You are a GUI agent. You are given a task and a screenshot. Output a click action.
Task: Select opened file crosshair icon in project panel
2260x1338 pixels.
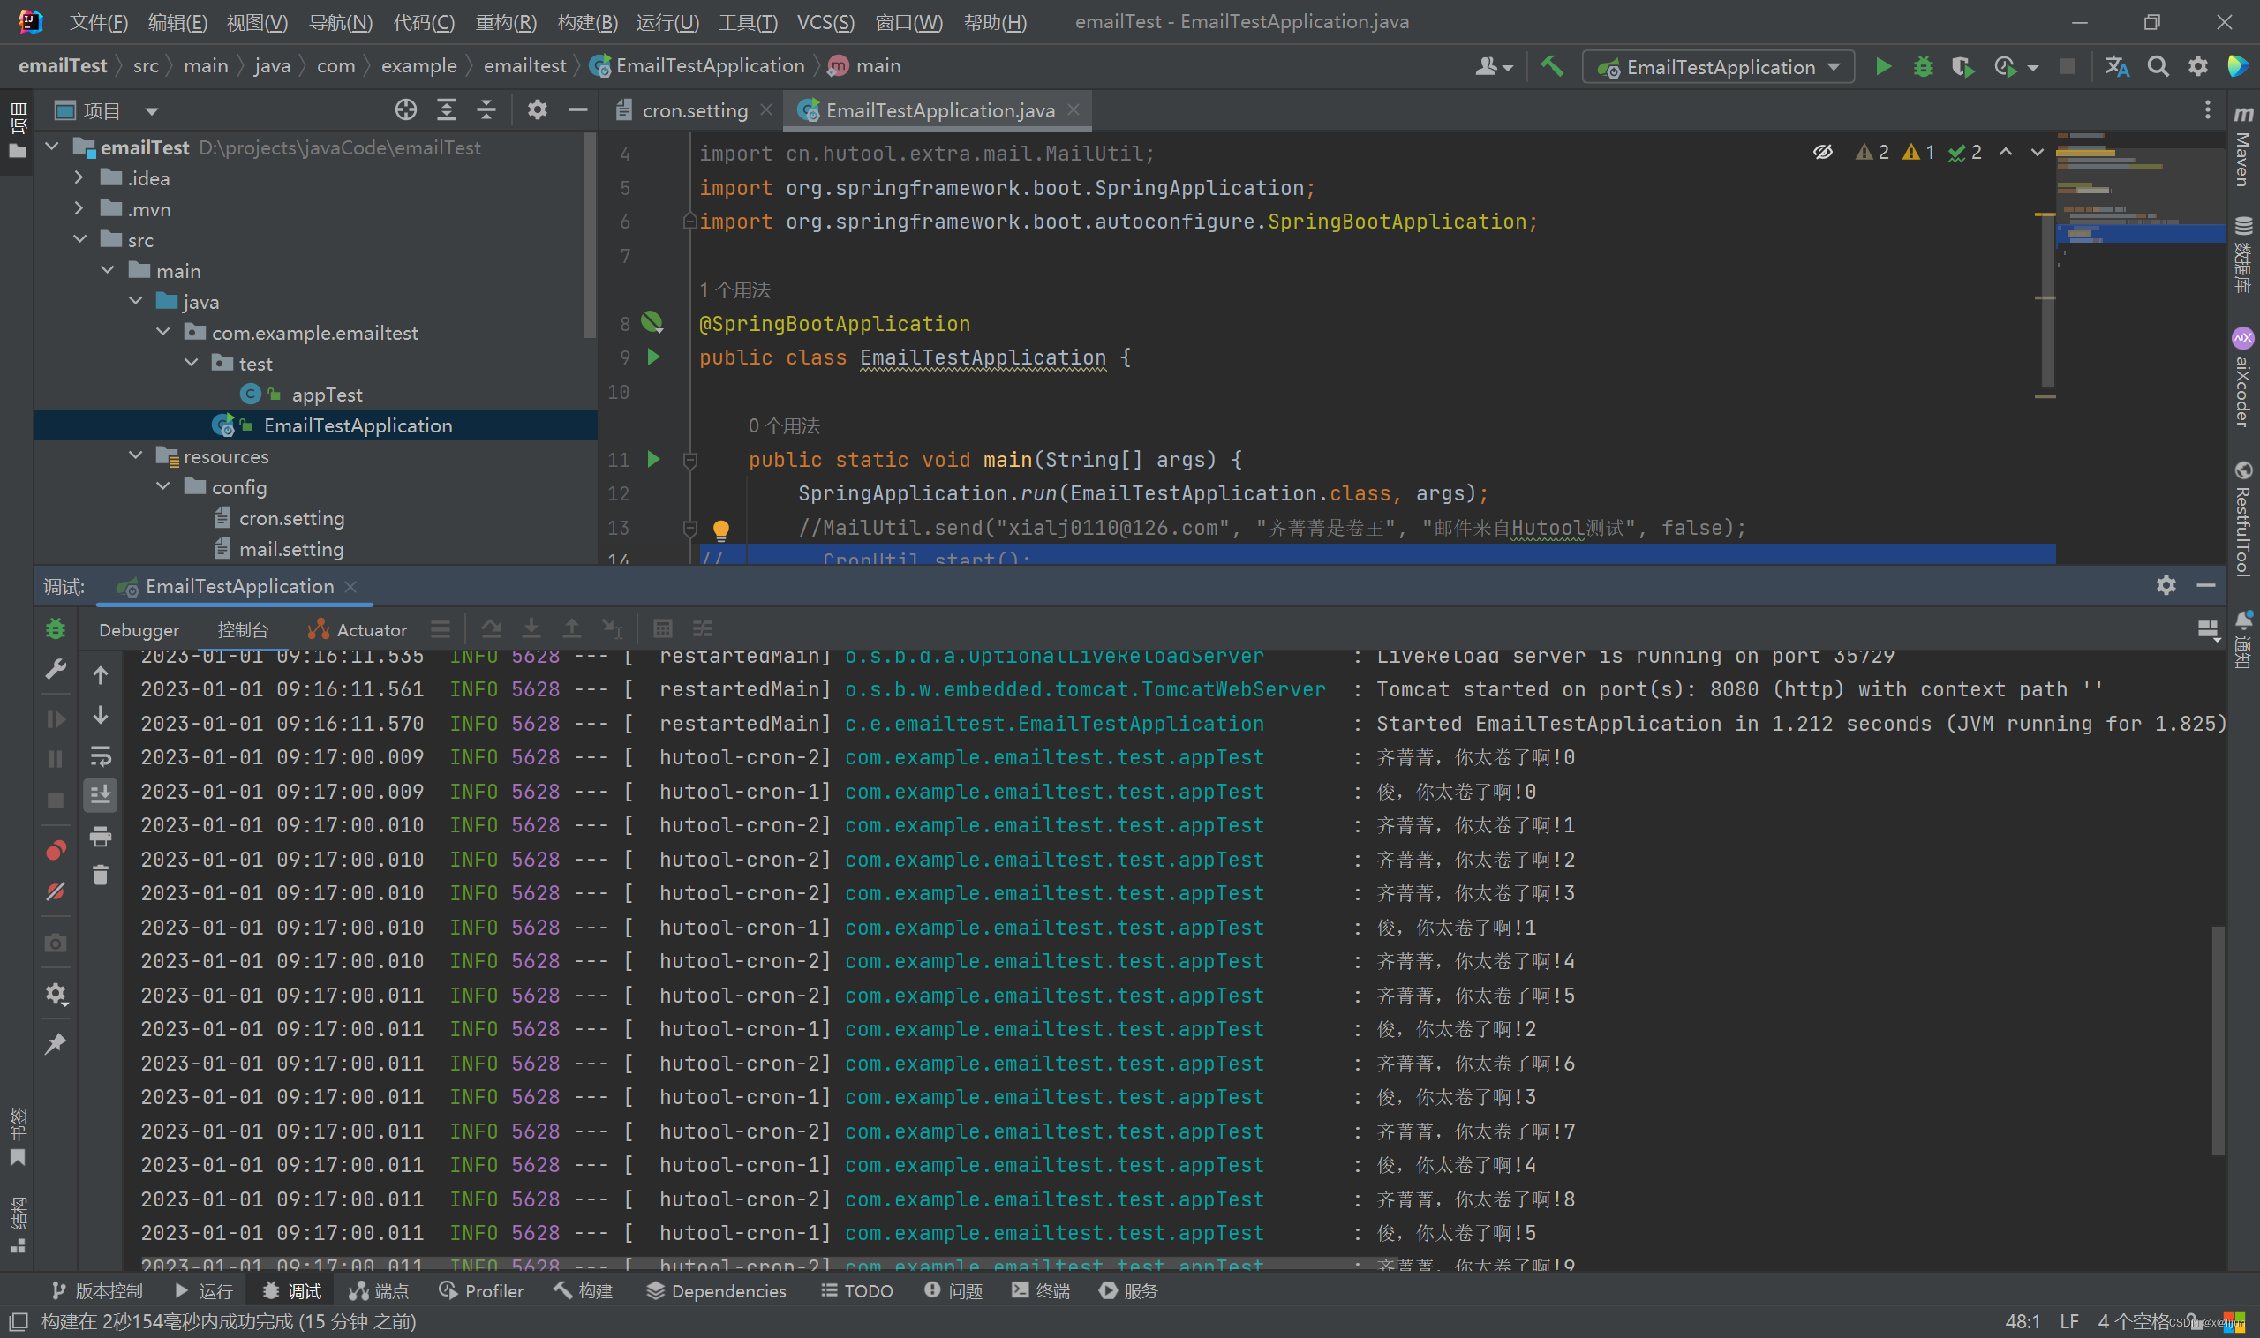pos(406,110)
